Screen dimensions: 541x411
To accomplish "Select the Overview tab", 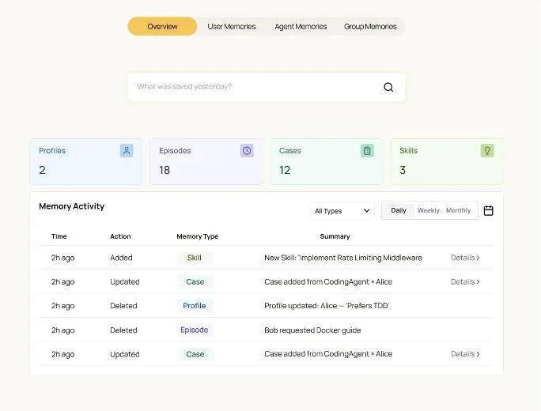I will pos(162,27).
